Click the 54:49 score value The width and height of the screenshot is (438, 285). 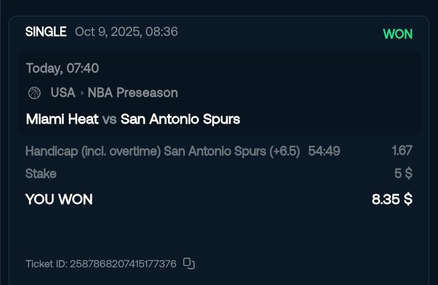click(324, 151)
